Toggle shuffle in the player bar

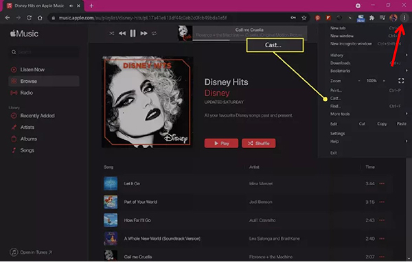click(x=112, y=34)
